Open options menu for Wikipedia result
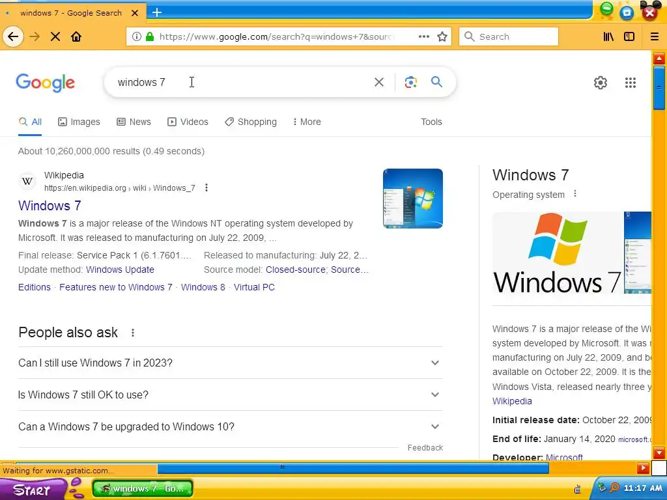 click(x=206, y=187)
